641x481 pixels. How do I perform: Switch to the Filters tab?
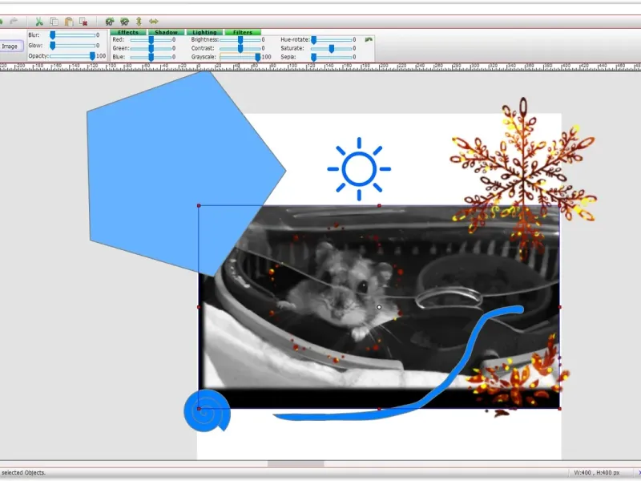243,32
